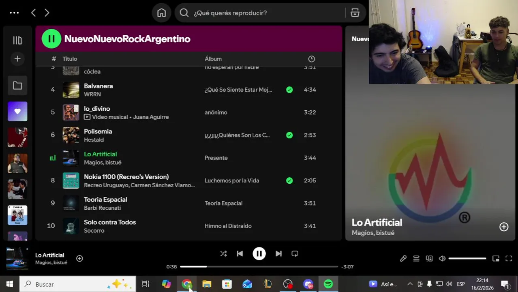Select track lo_divino
518x292 pixels.
click(x=97, y=109)
